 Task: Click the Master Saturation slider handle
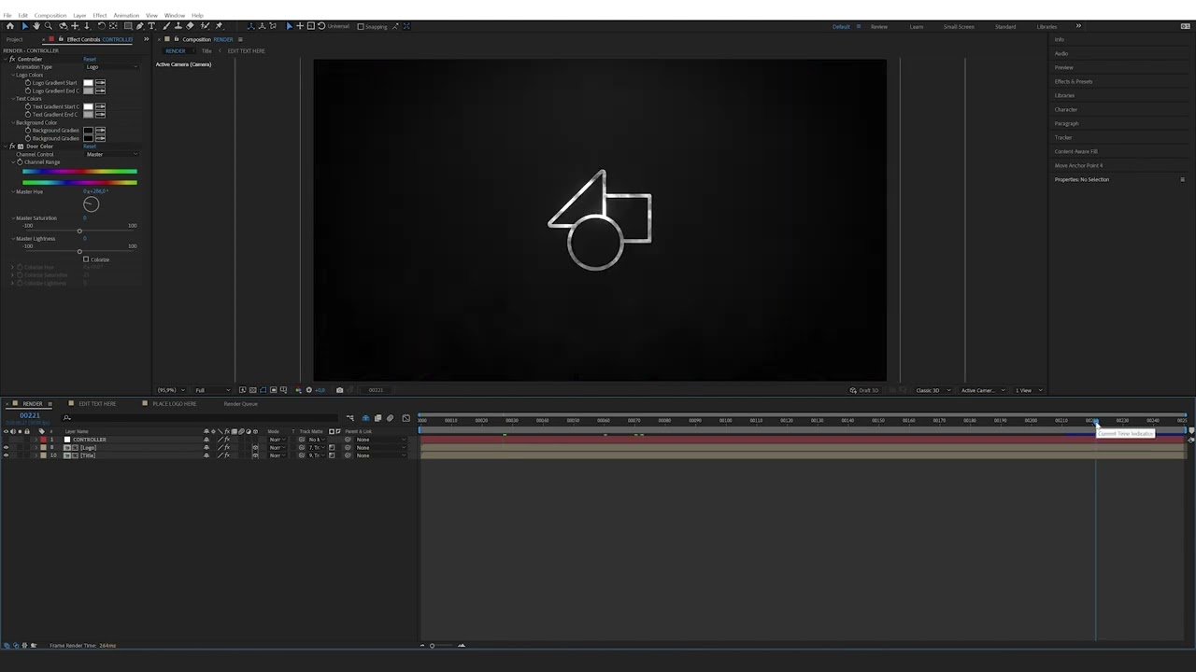tap(79, 231)
